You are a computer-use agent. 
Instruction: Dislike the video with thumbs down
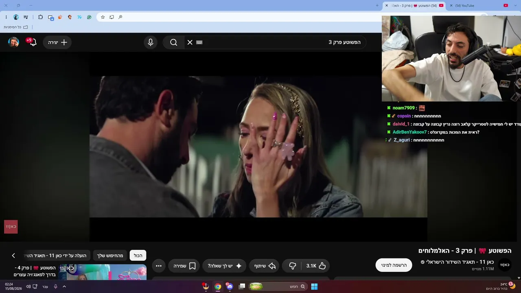tap(293, 266)
